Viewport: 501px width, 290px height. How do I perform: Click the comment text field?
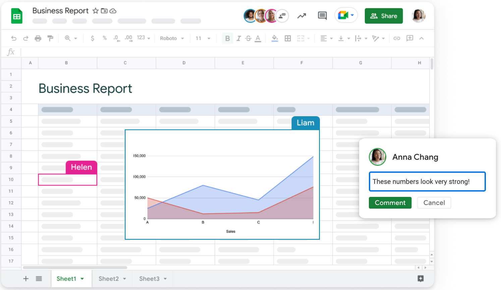coord(427,182)
